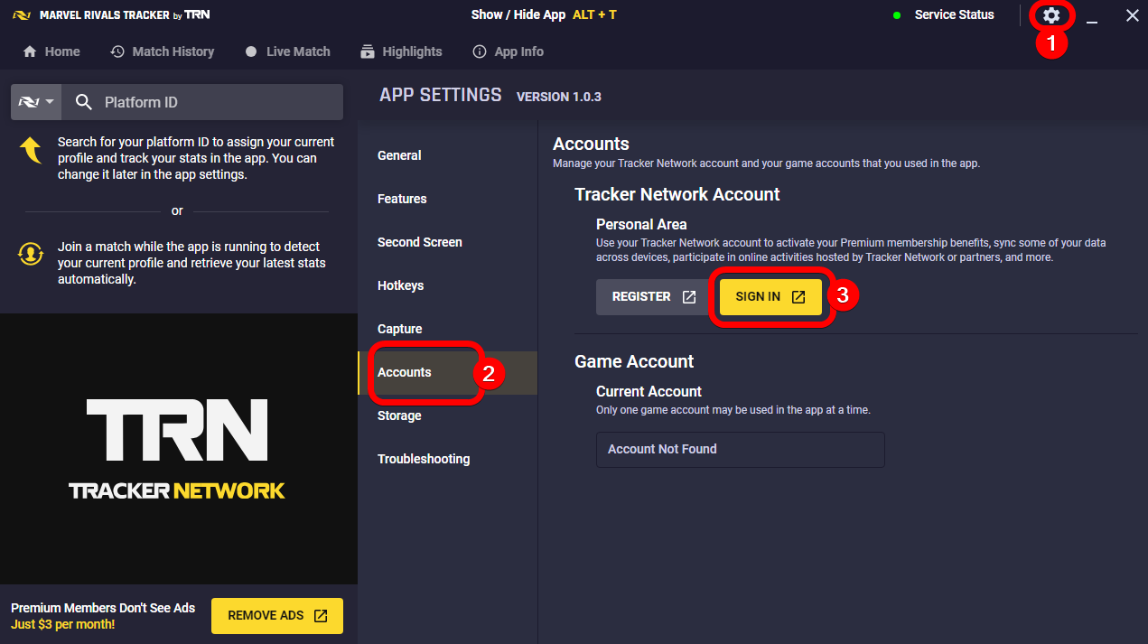Click the search magnifier icon
This screenshot has height=644, width=1148.
[84, 102]
